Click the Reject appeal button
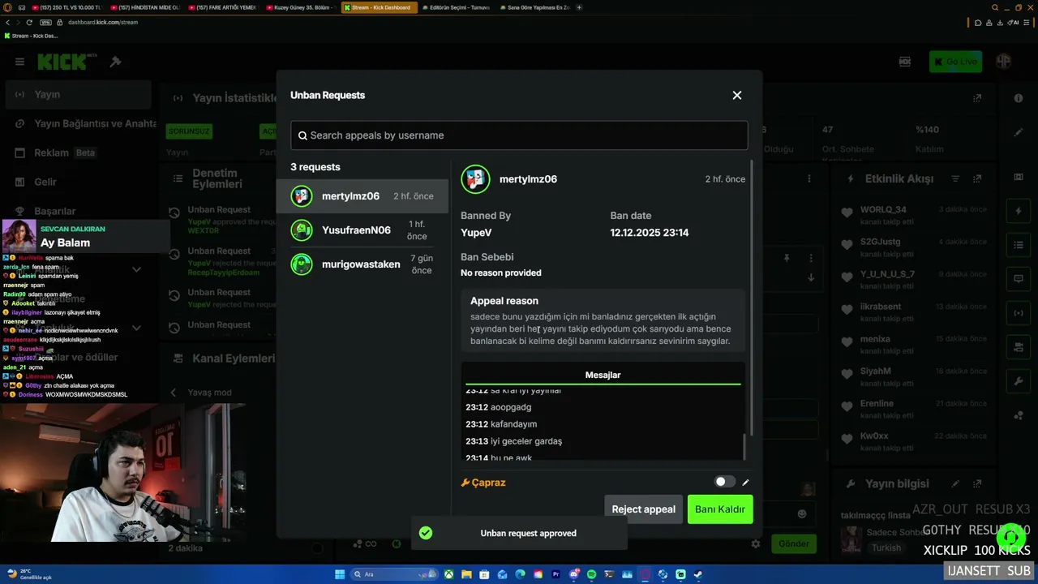 [643, 509]
